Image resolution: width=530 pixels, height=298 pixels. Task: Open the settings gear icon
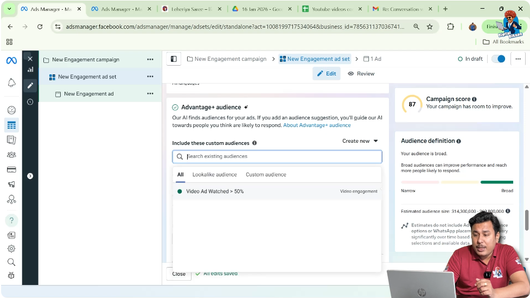[x=11, y=249]
